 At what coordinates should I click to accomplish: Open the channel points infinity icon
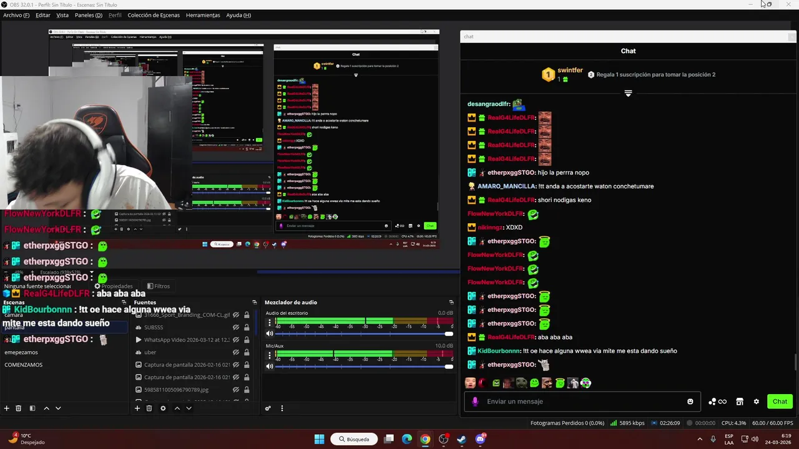click(x=718, y=402)
